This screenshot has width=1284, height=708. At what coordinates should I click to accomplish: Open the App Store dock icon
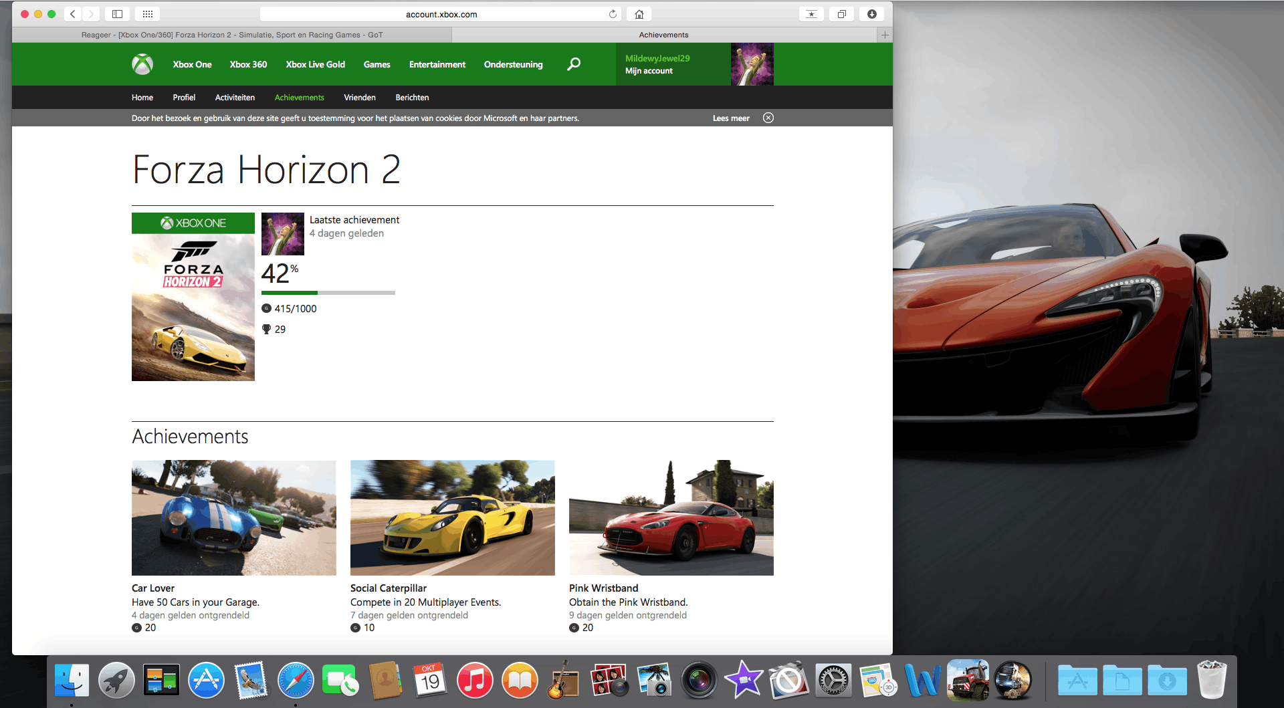click(206, 681)
